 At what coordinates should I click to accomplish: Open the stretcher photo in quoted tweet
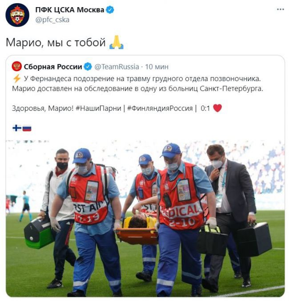pyautogui.click(x=145, y=219)
